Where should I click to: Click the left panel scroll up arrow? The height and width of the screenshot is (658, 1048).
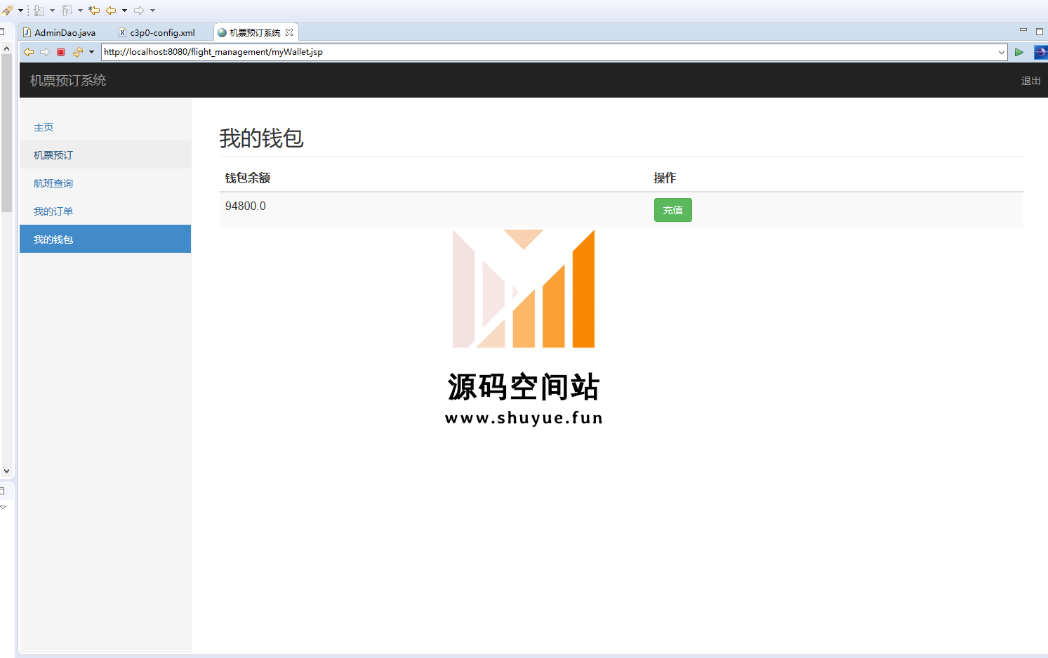6,48
